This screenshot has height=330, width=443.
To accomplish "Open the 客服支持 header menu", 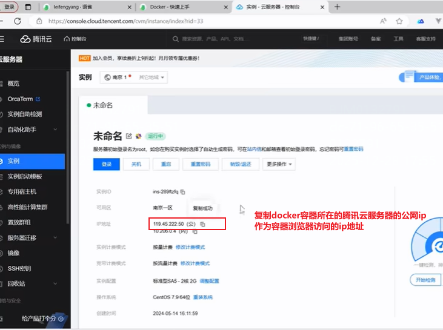I will [426, 39].
